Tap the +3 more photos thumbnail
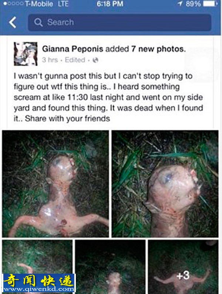The height and width of the screenshot is (294, 222). point(183,267)
